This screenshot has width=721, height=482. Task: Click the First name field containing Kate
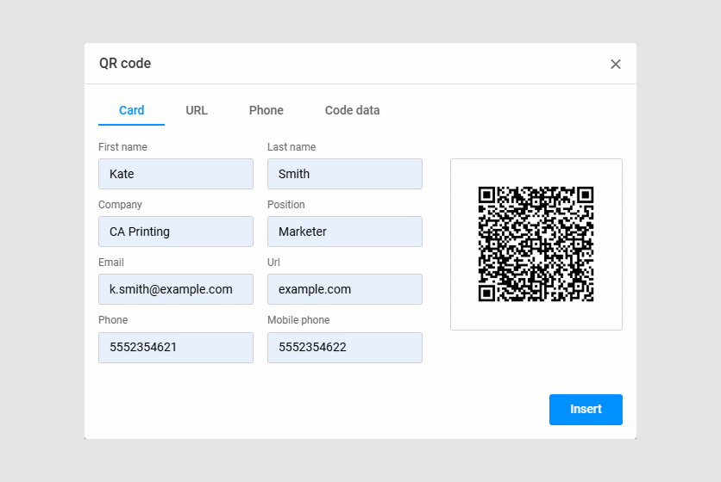pos(176,174)
